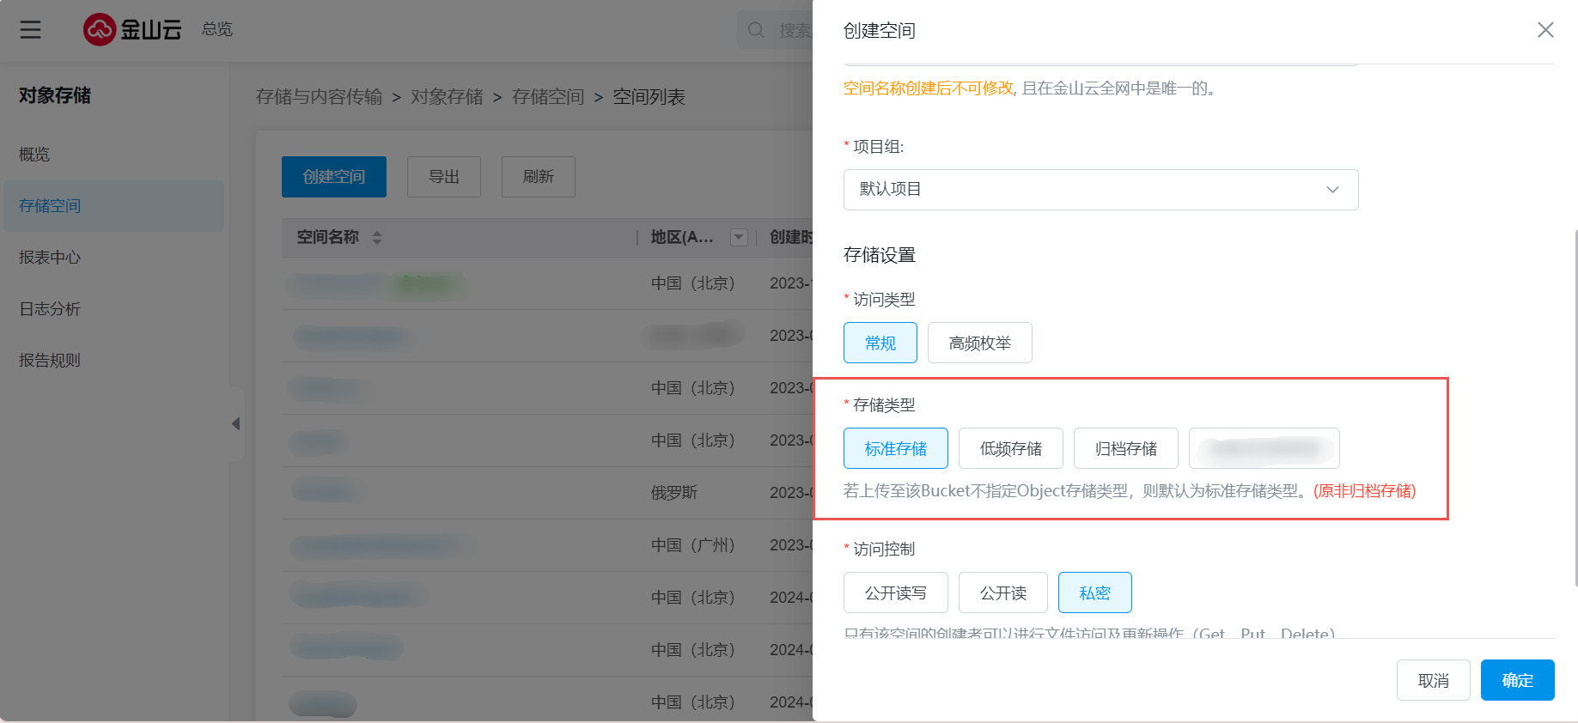Image resolution: width=1578 pixels, height=723 pixels.
Task: Go to 日志分析 in the sidebar
Action: click(50, 309)
